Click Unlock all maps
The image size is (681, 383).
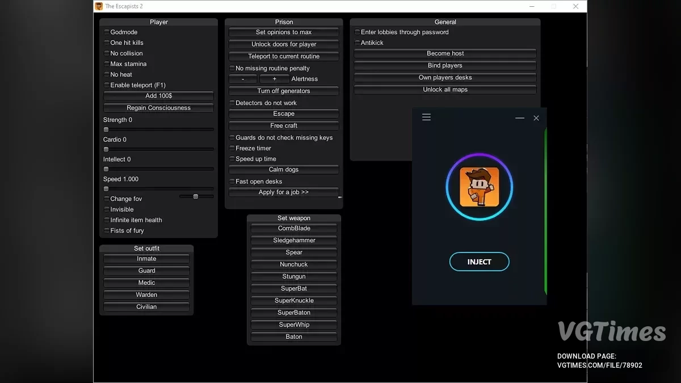pos(445,90)
